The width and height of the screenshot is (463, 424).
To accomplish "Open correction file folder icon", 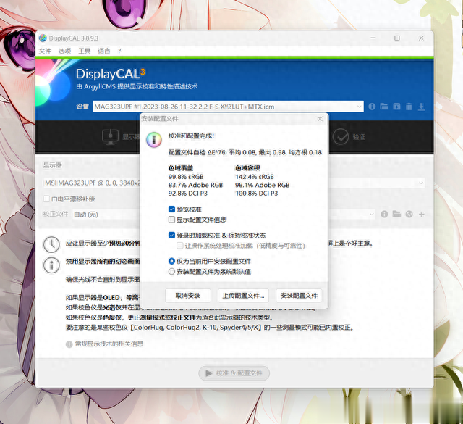I will (396, 214).
